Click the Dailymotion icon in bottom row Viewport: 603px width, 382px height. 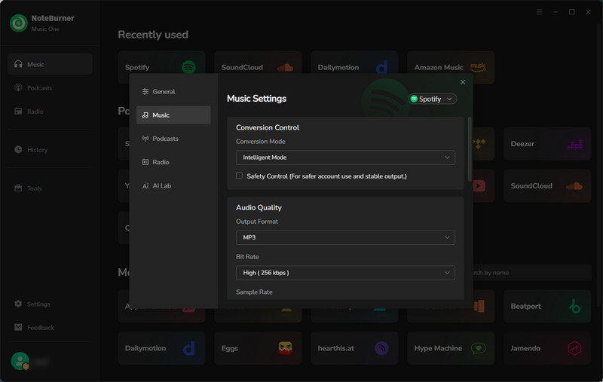(188, 349)
